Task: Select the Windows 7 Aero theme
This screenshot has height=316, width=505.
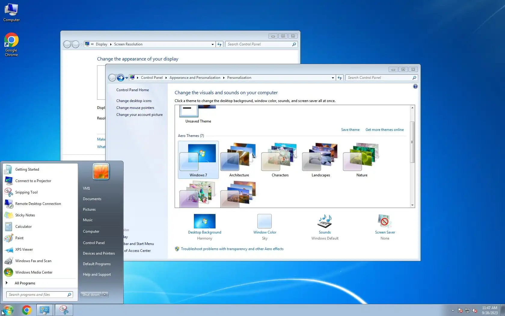Action: [198, 160]
